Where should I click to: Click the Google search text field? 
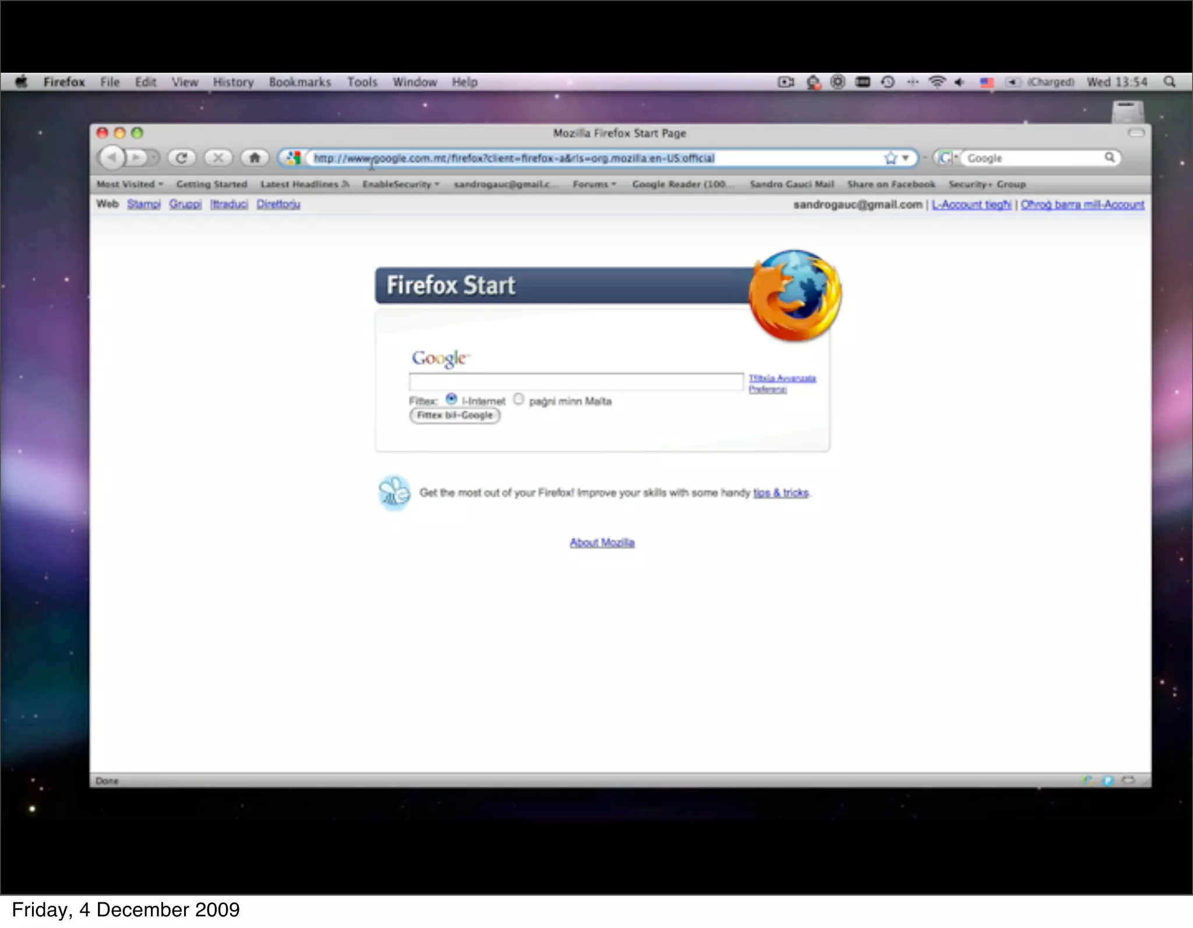pos(576,382)
